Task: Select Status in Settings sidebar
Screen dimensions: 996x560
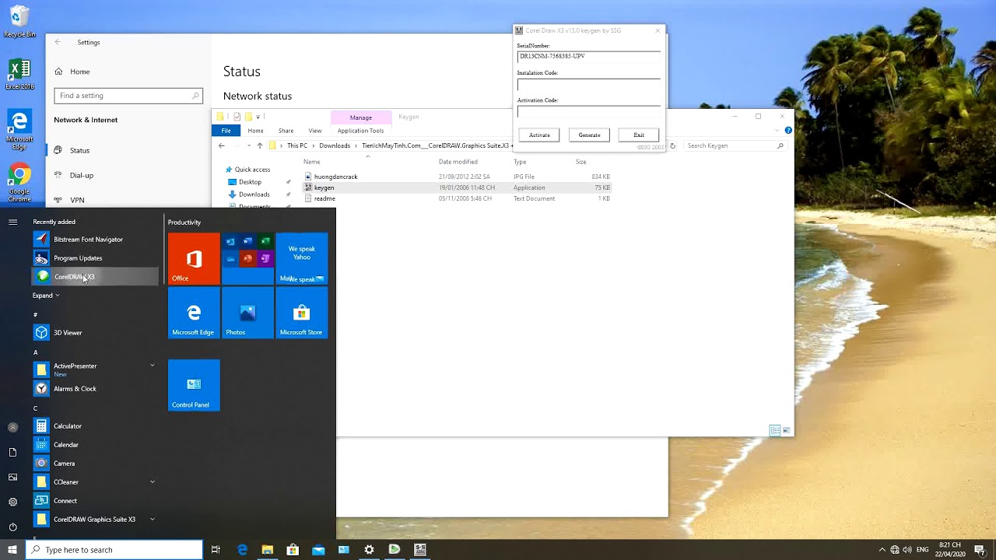Action: point(79,151)
